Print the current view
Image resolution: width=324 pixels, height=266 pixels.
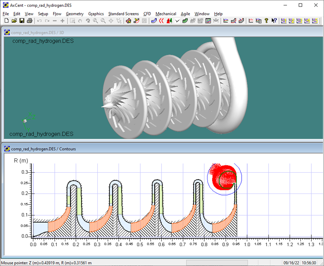29,20
